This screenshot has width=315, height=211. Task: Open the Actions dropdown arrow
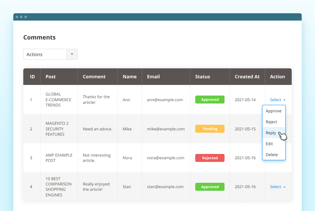(72, 54)
